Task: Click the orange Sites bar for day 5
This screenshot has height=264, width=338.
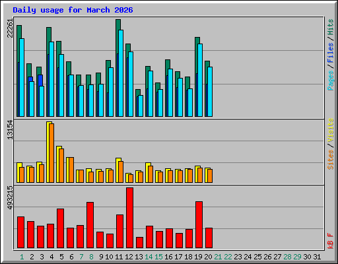Action: [x=61, y=166]
